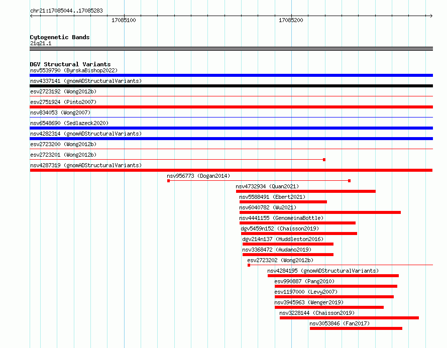Viewport: 447px width, 348px height.
Task: Click the left arrow of the ruler
Action: point(32,16)
